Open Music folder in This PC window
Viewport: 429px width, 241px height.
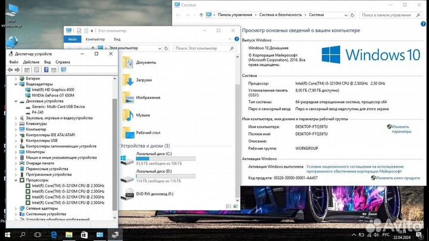click(136, 115)
